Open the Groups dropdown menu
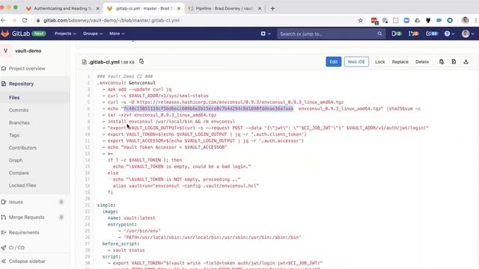Screen dimensions: 479x269 (x=93, y=34)
